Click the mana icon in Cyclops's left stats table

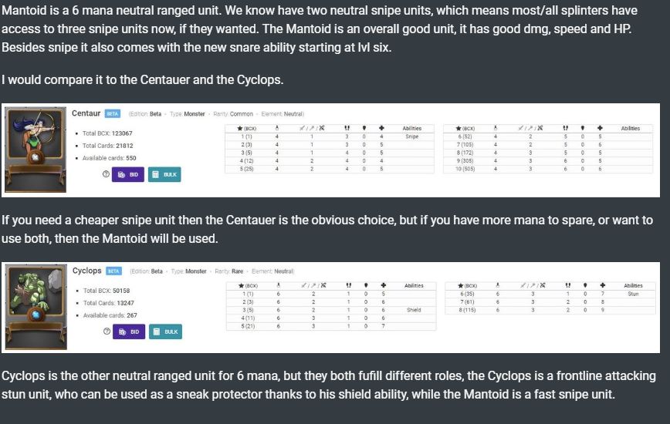[278, 286]
